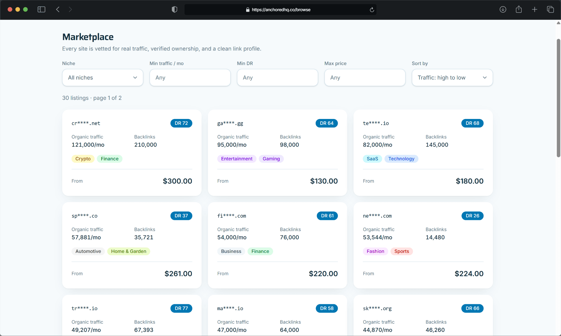
Task: Click the Finance tag on fi****.com
Action: [260, 251]
